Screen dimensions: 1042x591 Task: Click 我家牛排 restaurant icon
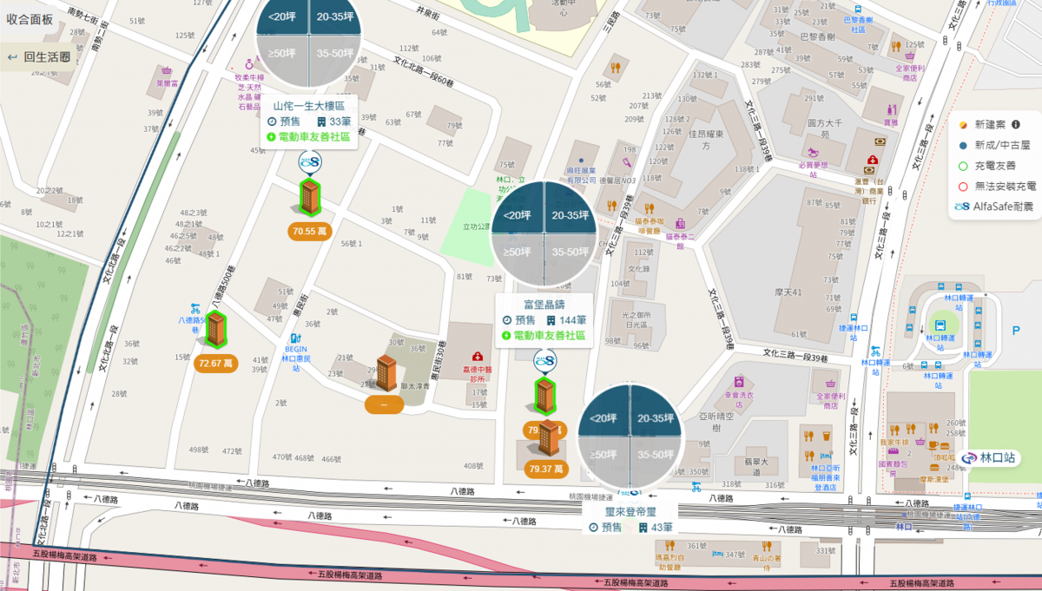(x=894, y=430)
